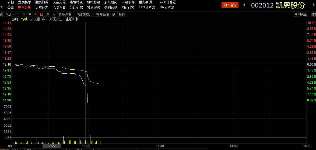Switch to 月 monthly period
Viewport: 316px width, 150px height.
pyautogui.click(x=54, y=14)
